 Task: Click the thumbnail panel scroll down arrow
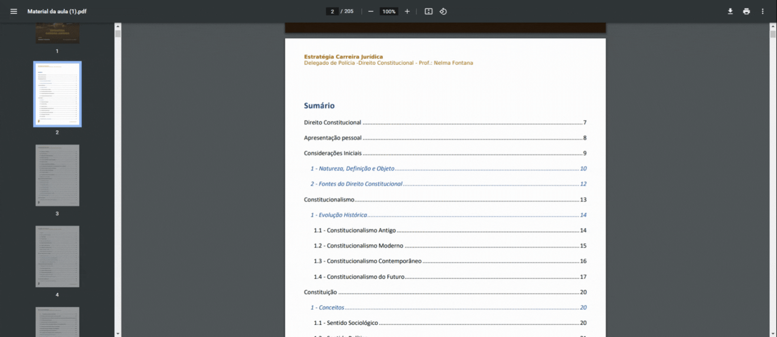(118, 334)
